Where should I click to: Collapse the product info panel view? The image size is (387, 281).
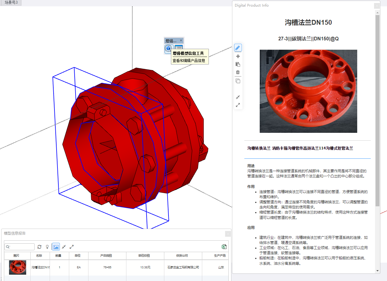click(238, 97)
